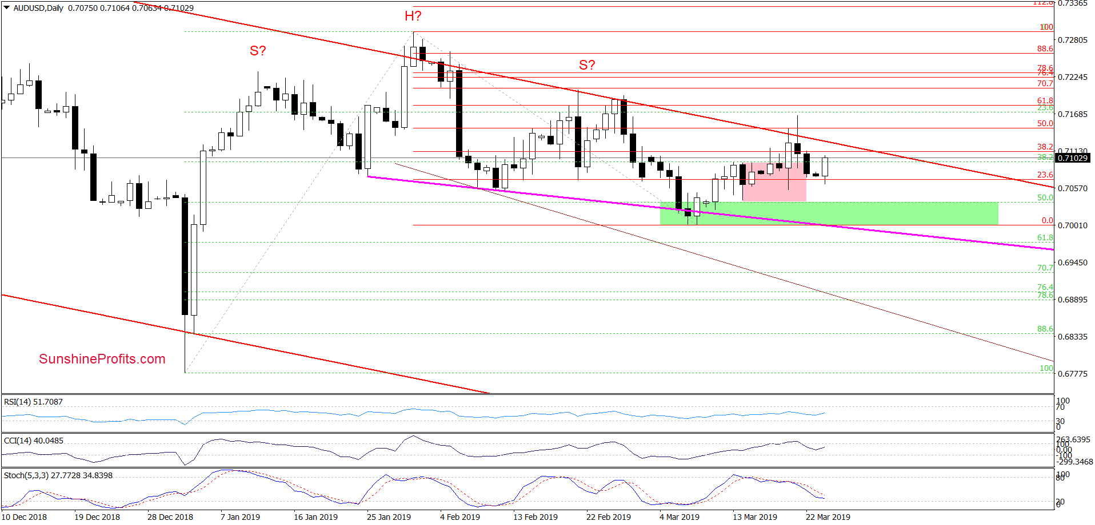
Task: Click the Stoch(5,3,3) indicator label
Action: [x=58, y=475]
